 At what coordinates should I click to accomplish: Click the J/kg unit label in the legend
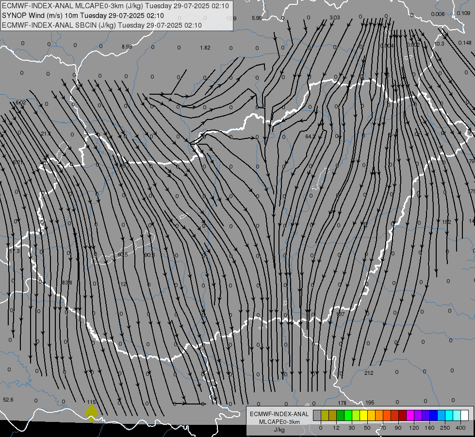pyautogui.click(x=279, y=430)
